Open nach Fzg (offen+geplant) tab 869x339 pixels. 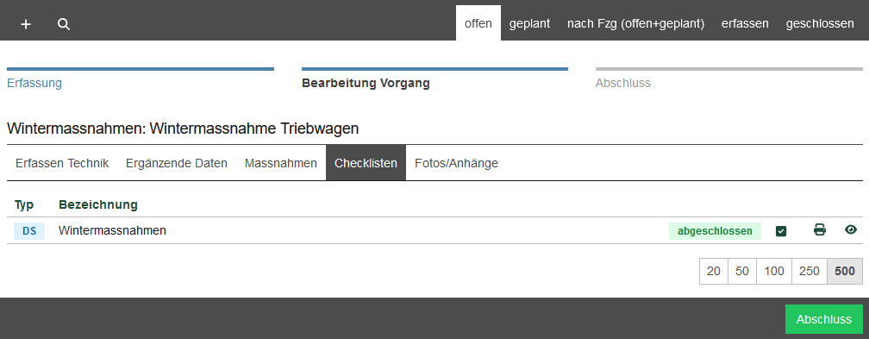[x=635, y=23]
